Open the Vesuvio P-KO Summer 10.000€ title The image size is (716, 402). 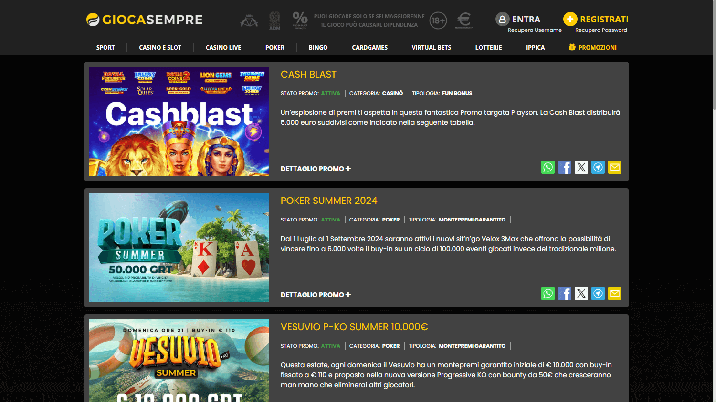[x=354, y=327]
